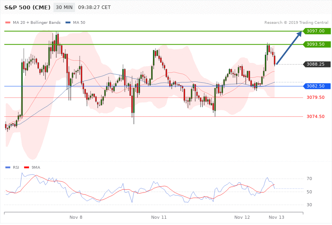Click the blue RSI legend swatch
This screenshot has width=332, height=225.
[8, 168]
